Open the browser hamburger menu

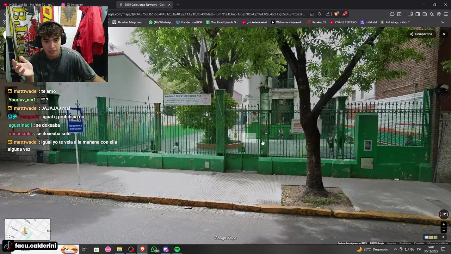(x=446, y=14)
